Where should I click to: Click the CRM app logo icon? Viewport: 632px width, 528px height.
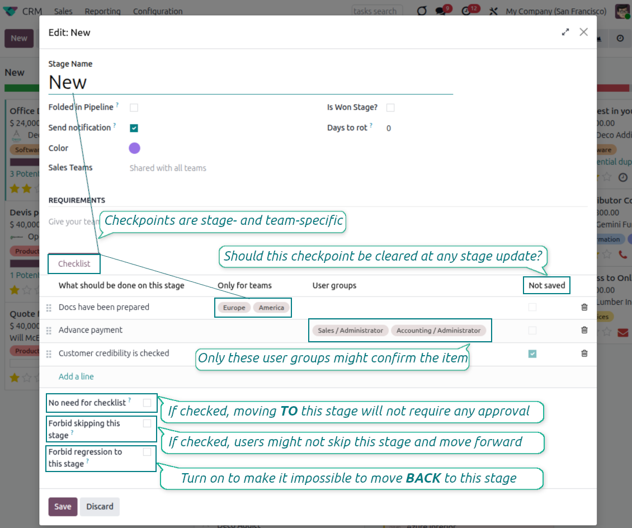[10, 11]
